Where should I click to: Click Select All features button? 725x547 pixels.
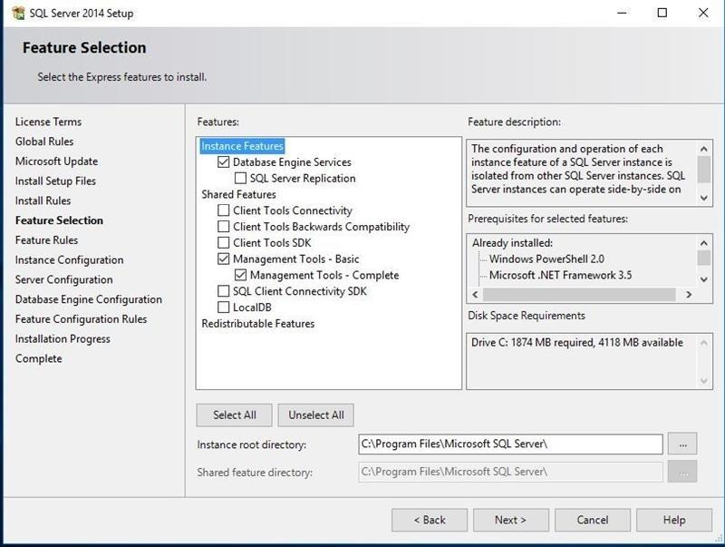tap(234, 415)
